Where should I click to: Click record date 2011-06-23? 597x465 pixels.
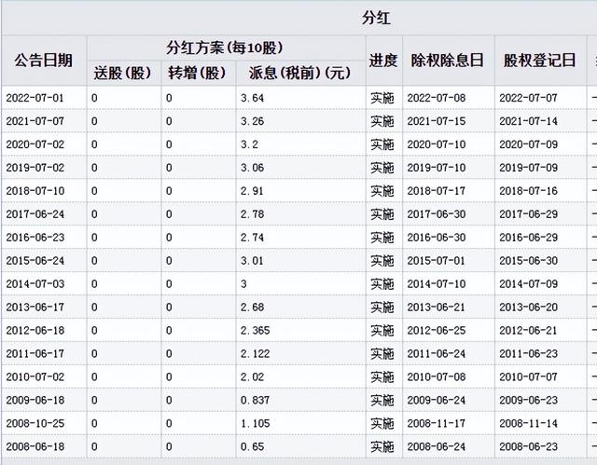529,353
